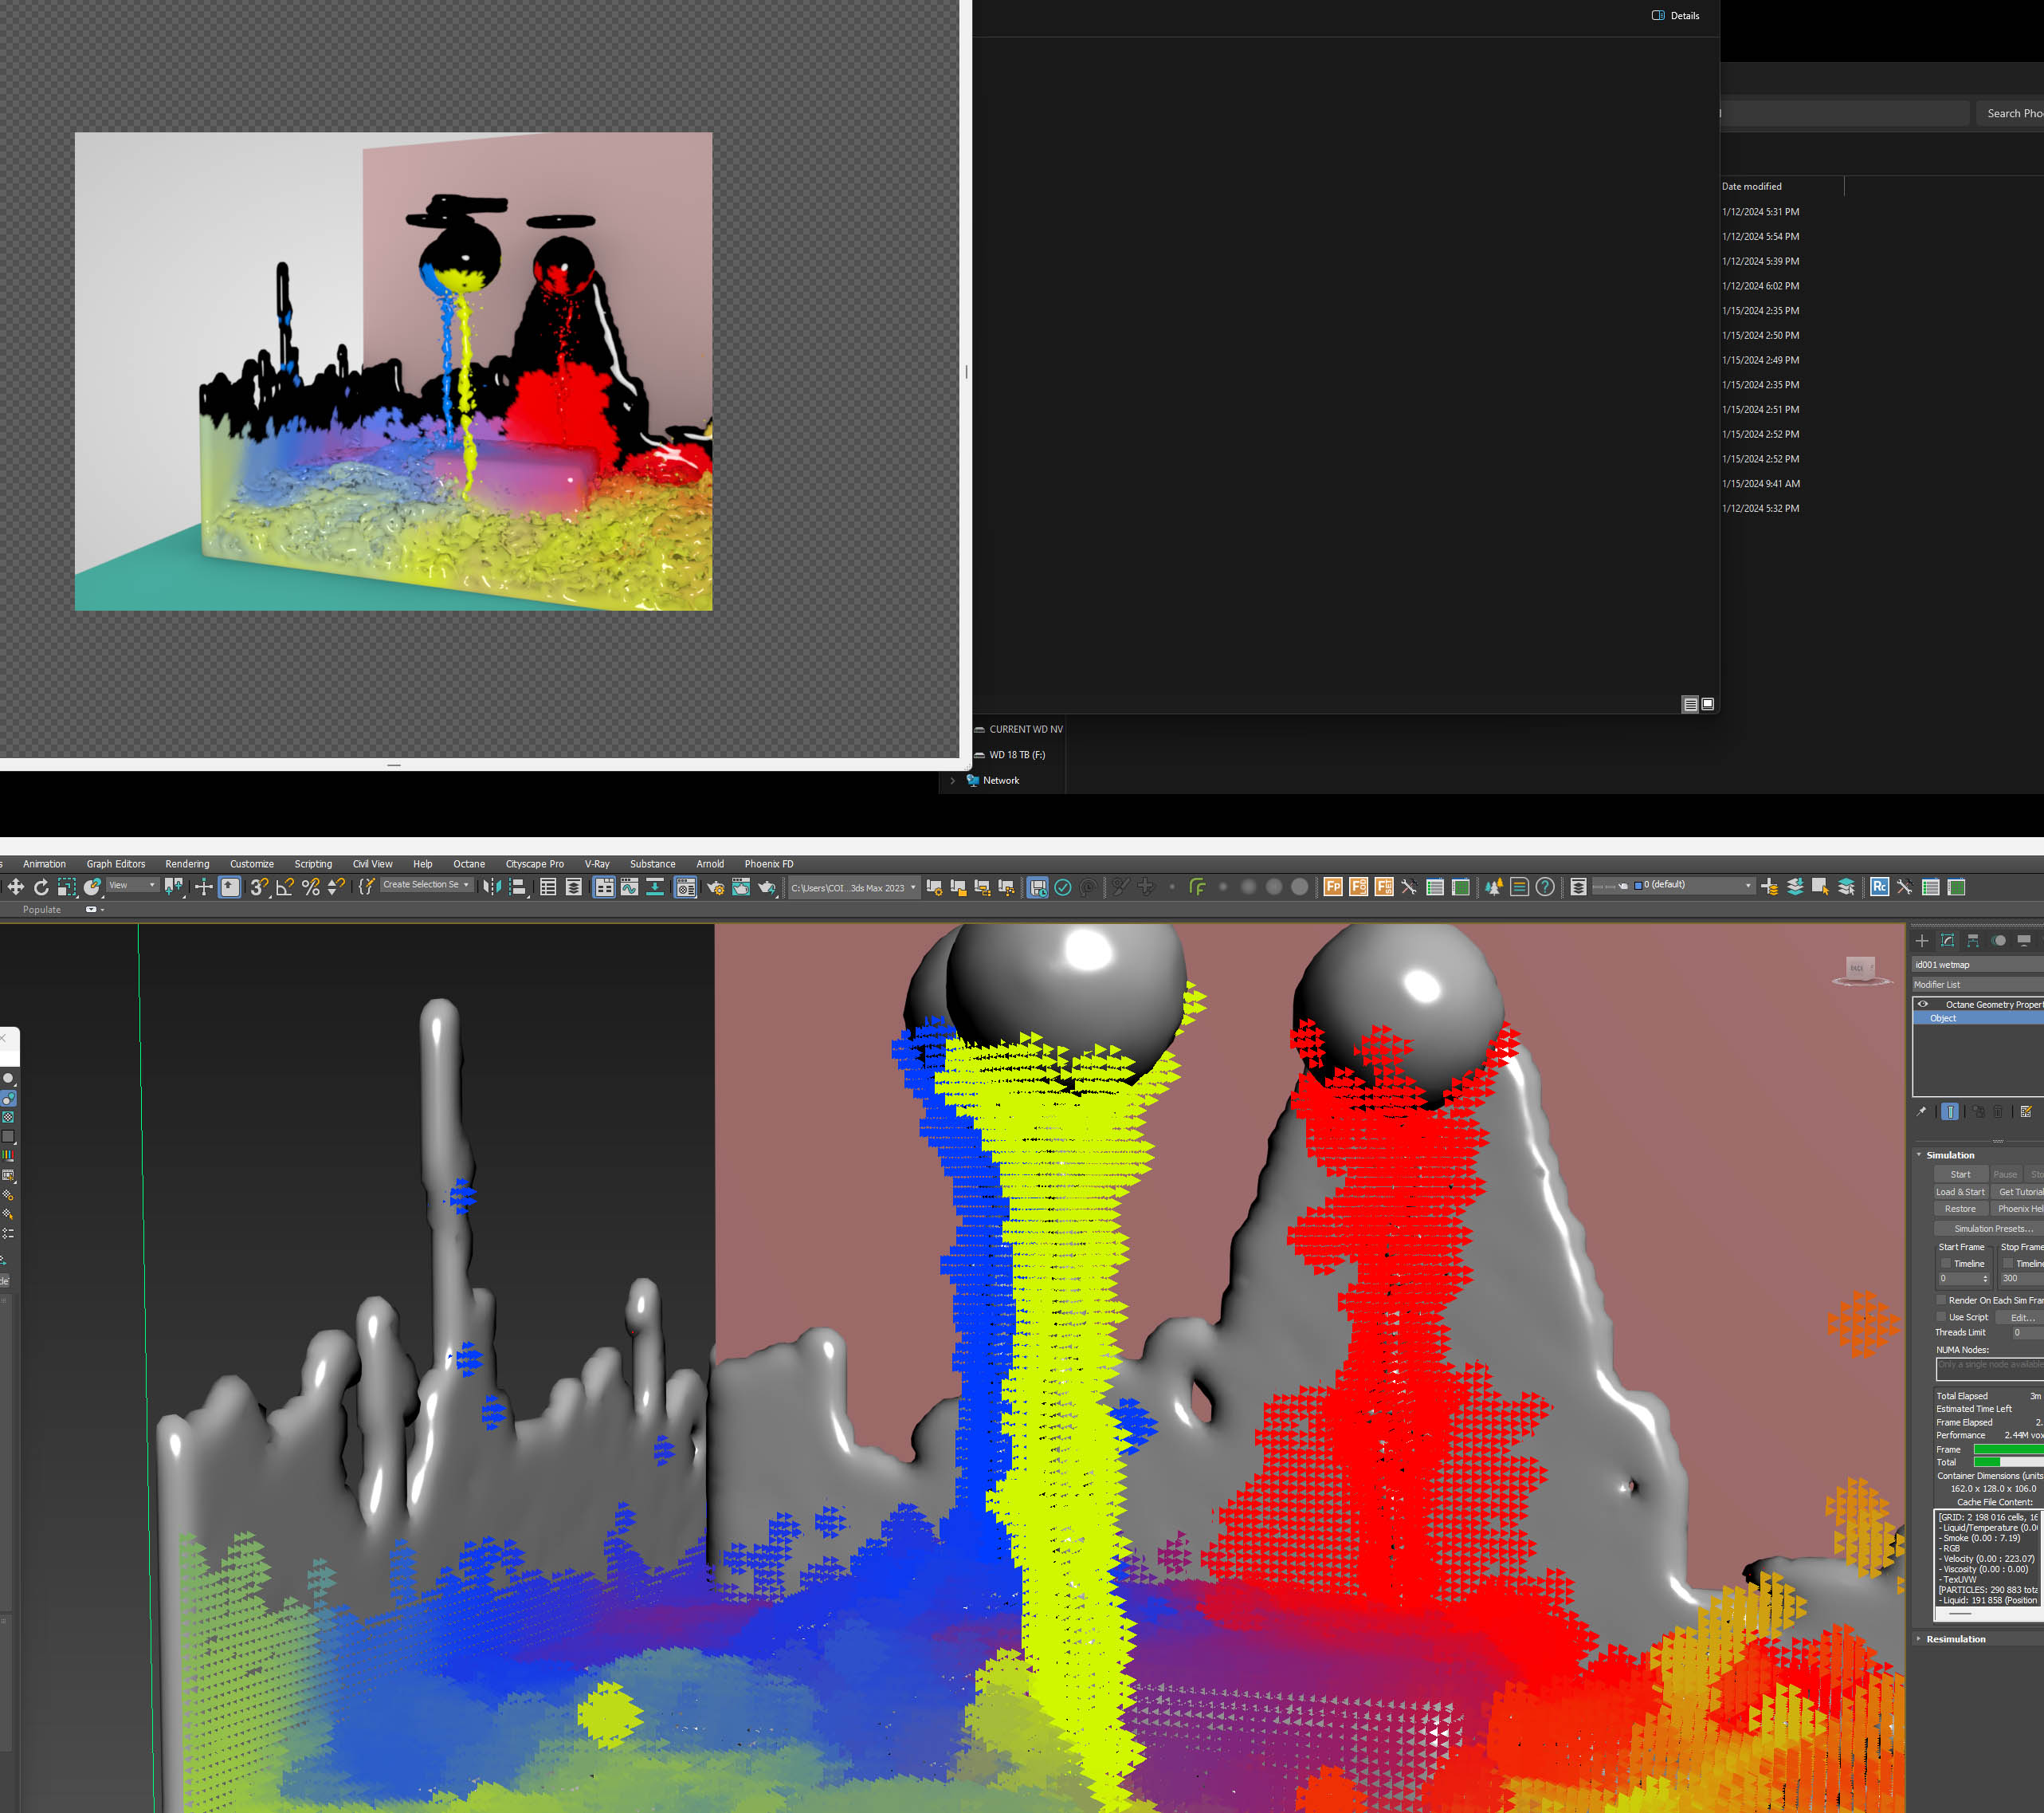Open Render Setup teapot icon
This screenshot has width=2044, height=1813.
click(715, 887)
